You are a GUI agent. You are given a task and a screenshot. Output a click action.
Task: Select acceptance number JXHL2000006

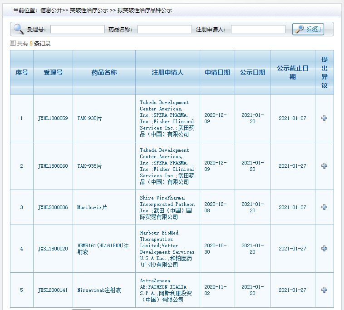tap(53, 207)
